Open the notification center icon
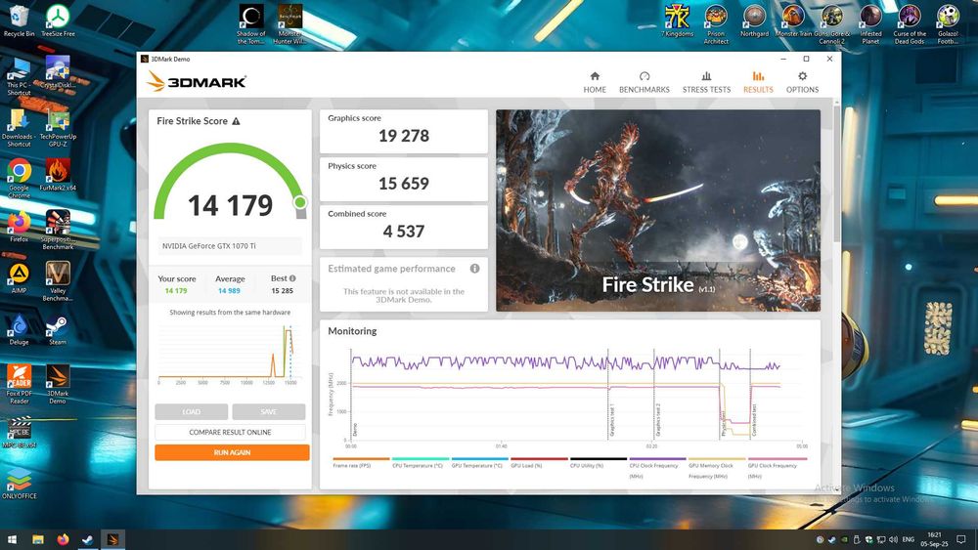 click(961, 539)
